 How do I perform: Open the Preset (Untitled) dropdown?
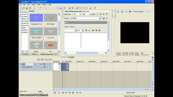point(100,18)
